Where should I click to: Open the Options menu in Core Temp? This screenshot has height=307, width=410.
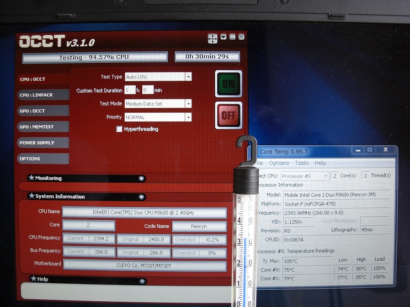click(x=279, y=163)
